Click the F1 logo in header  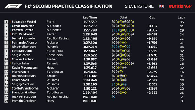tap(13, 6)
